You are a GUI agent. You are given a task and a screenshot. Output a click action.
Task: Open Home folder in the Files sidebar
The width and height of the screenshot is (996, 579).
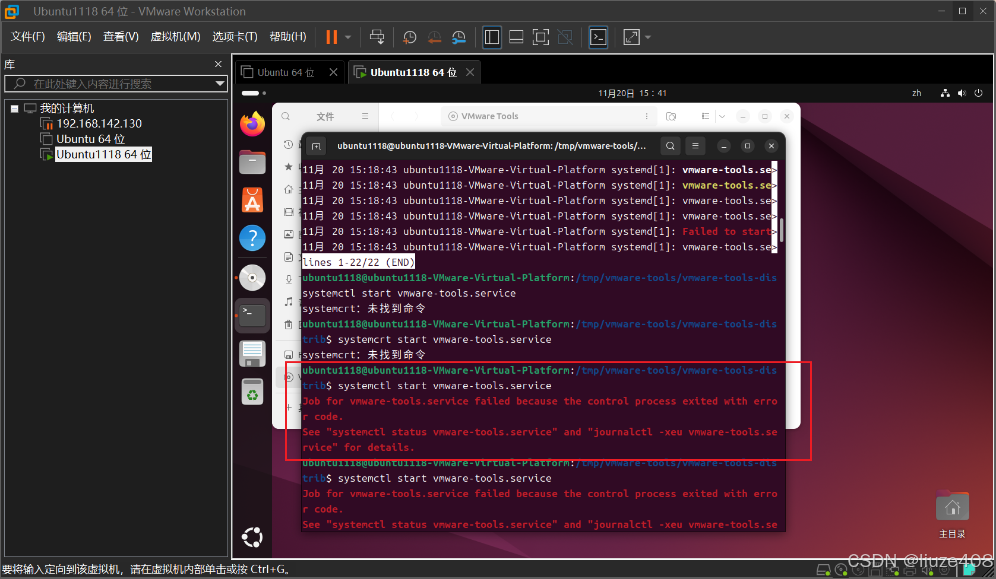point(288,189)
